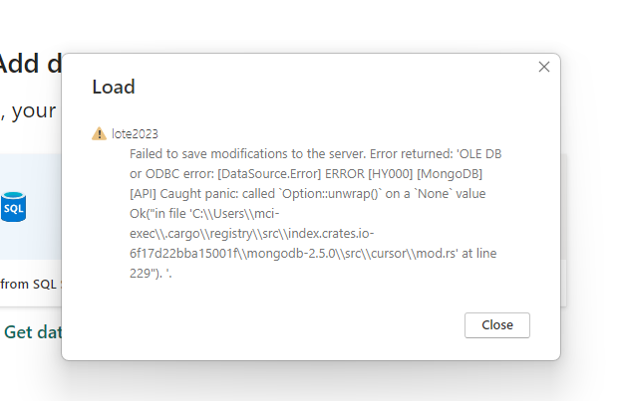This screenshot has height=401, width=619.
Task: Click the SQL database icon behind the dialog
Action: [13, 208]
